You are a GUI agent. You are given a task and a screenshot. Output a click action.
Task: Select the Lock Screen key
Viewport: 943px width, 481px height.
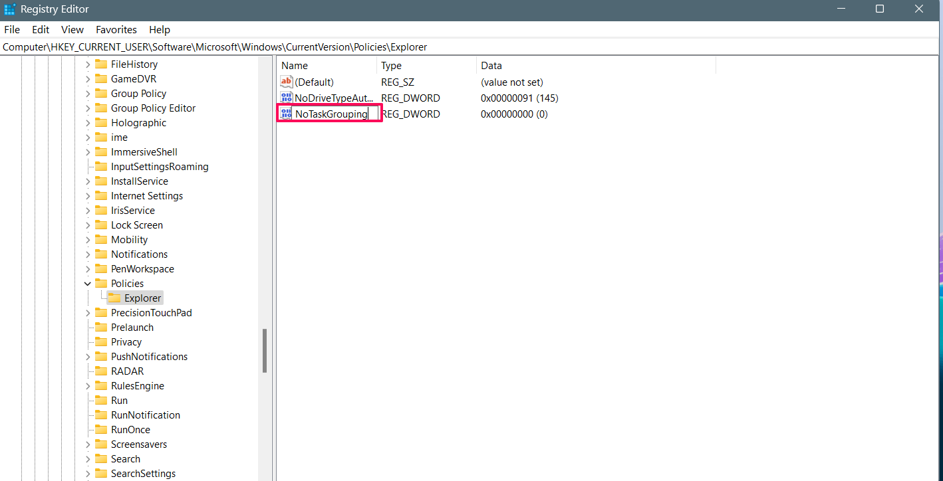click(137, 225)
